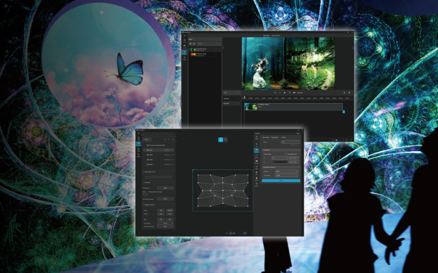Switch media panel to grid view in back window
Screen dimensions: 438x273
[x=191, y=44]
